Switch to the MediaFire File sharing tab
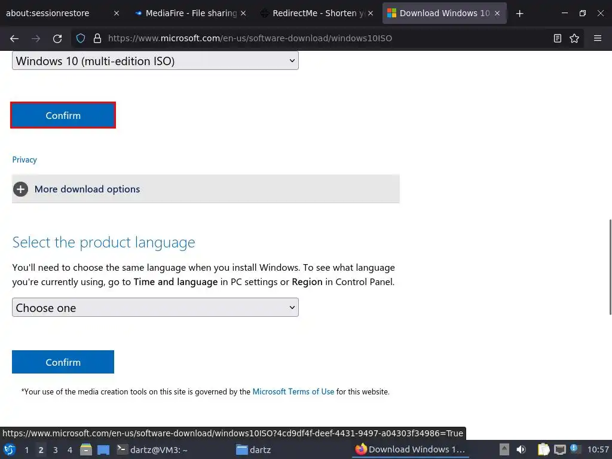 191,13
